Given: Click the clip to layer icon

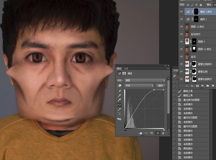Looking at the screenshot, I should point(140,133).
